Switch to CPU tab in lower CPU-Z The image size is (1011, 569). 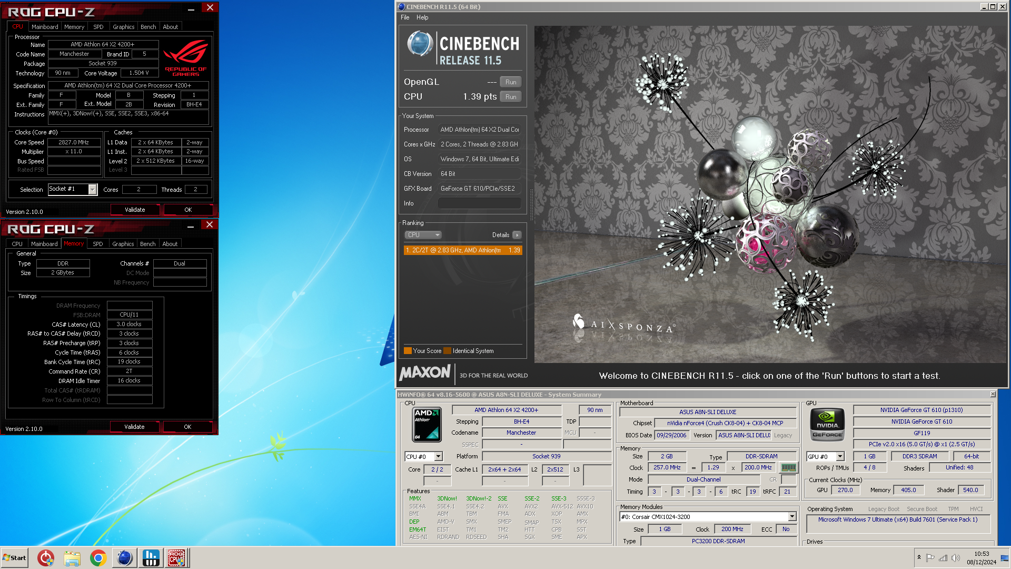[17, 244]
